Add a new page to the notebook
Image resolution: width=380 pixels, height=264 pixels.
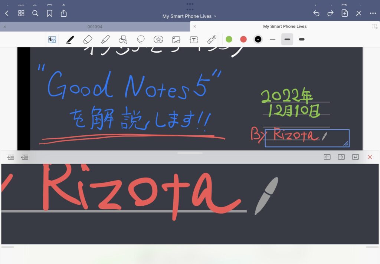[345, 13]
